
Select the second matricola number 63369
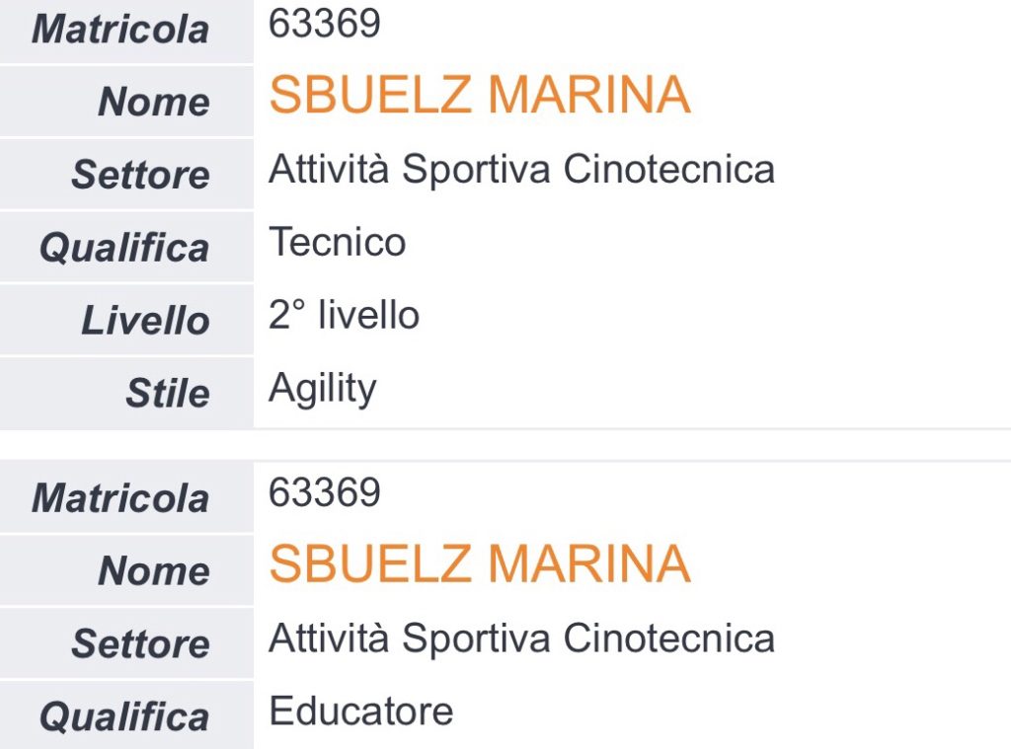tap(324, 493)
